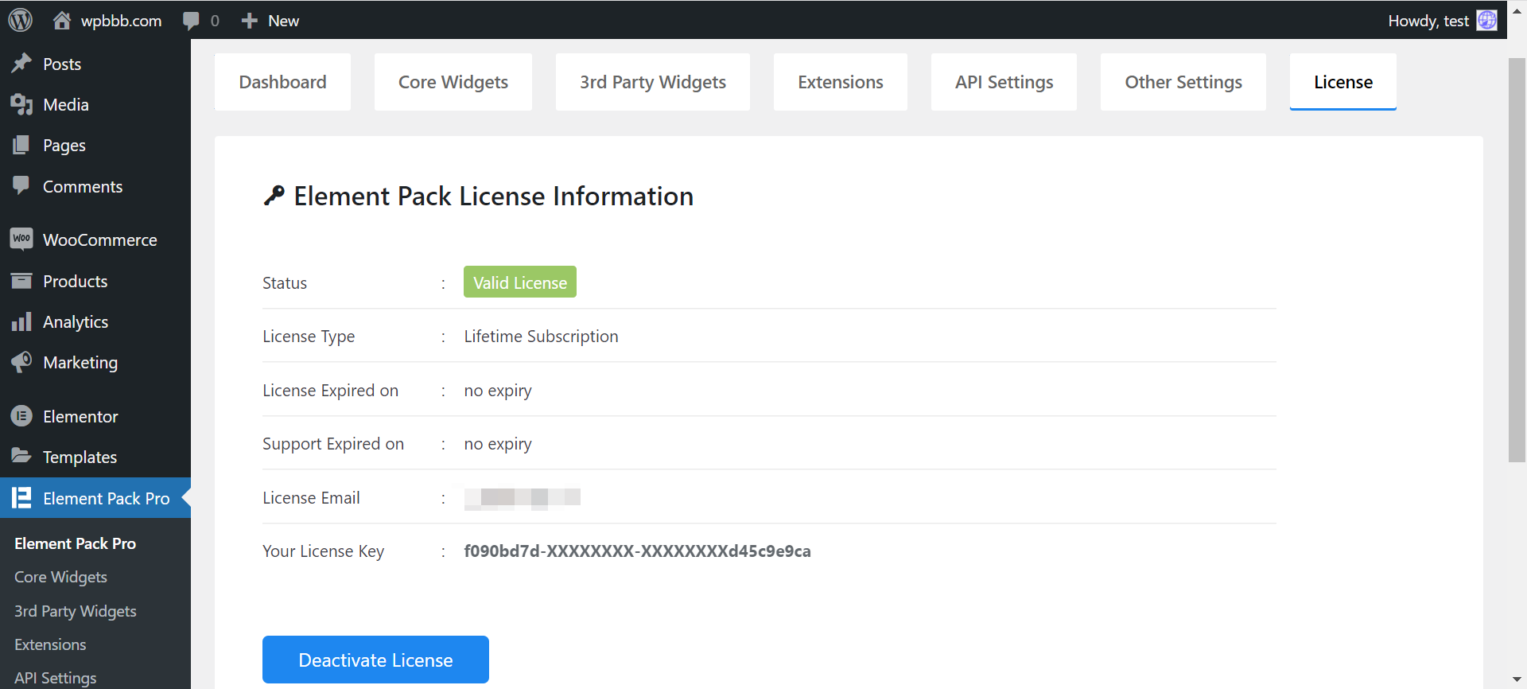The width and height of the screenshot is (1527, 689).
Task: Click the Element Pack Pro logo icon
Action: coord(21,498)
